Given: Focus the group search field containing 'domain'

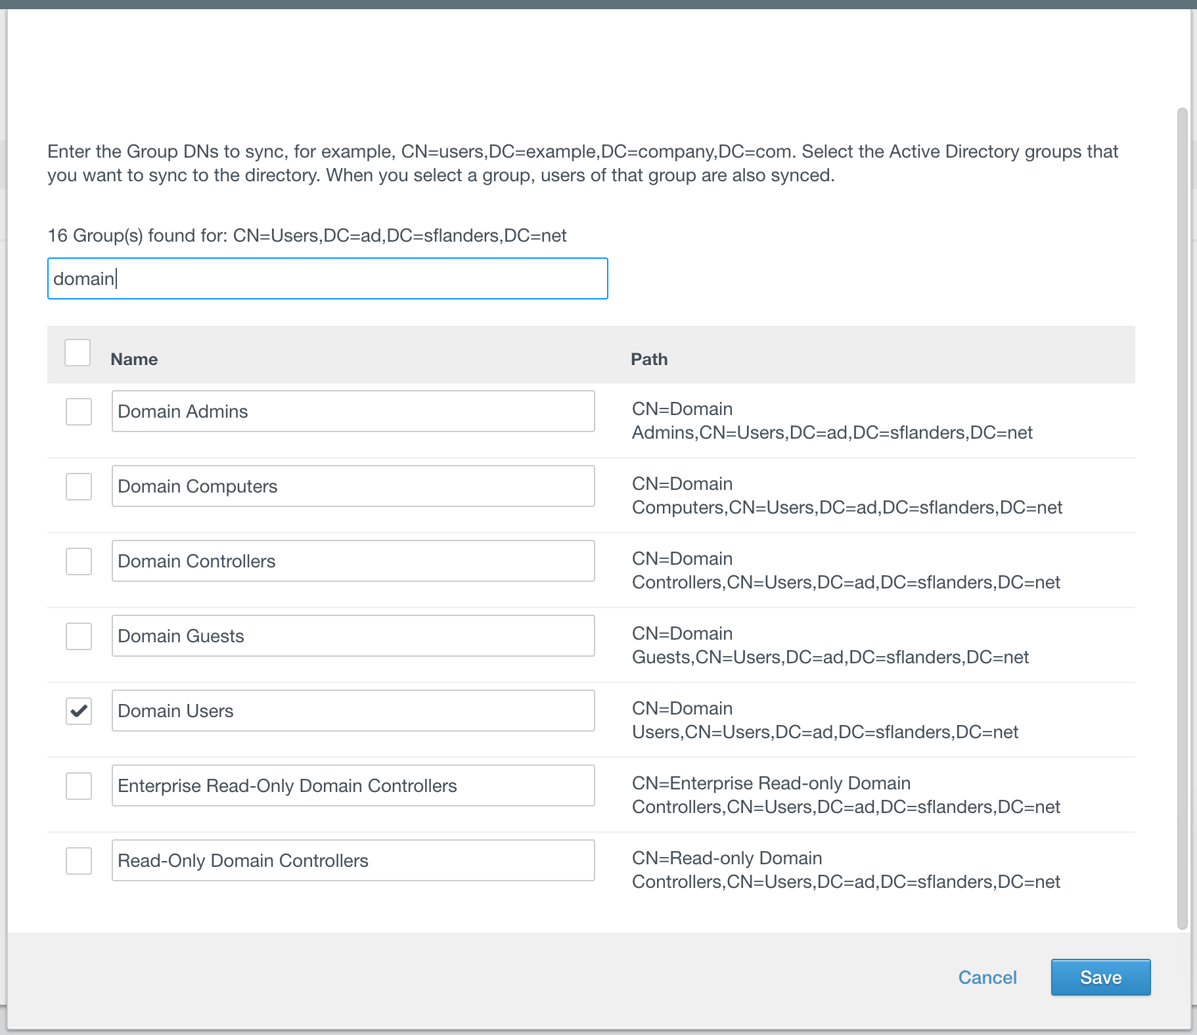Looking at the screenshot, I should (x=327, y=278).
